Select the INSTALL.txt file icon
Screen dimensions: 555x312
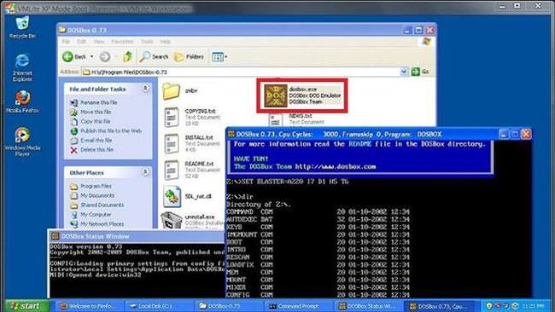click(172, 143)
